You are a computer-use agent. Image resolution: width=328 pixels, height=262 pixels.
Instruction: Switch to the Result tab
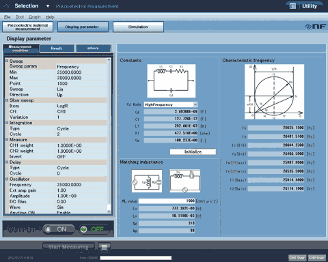[57, 48]
